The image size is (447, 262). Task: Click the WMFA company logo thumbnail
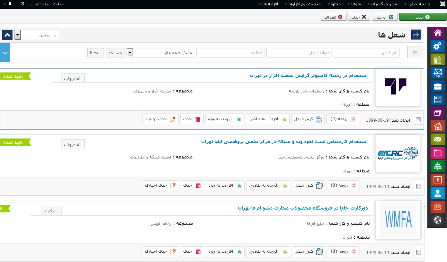tap(397, 220)
